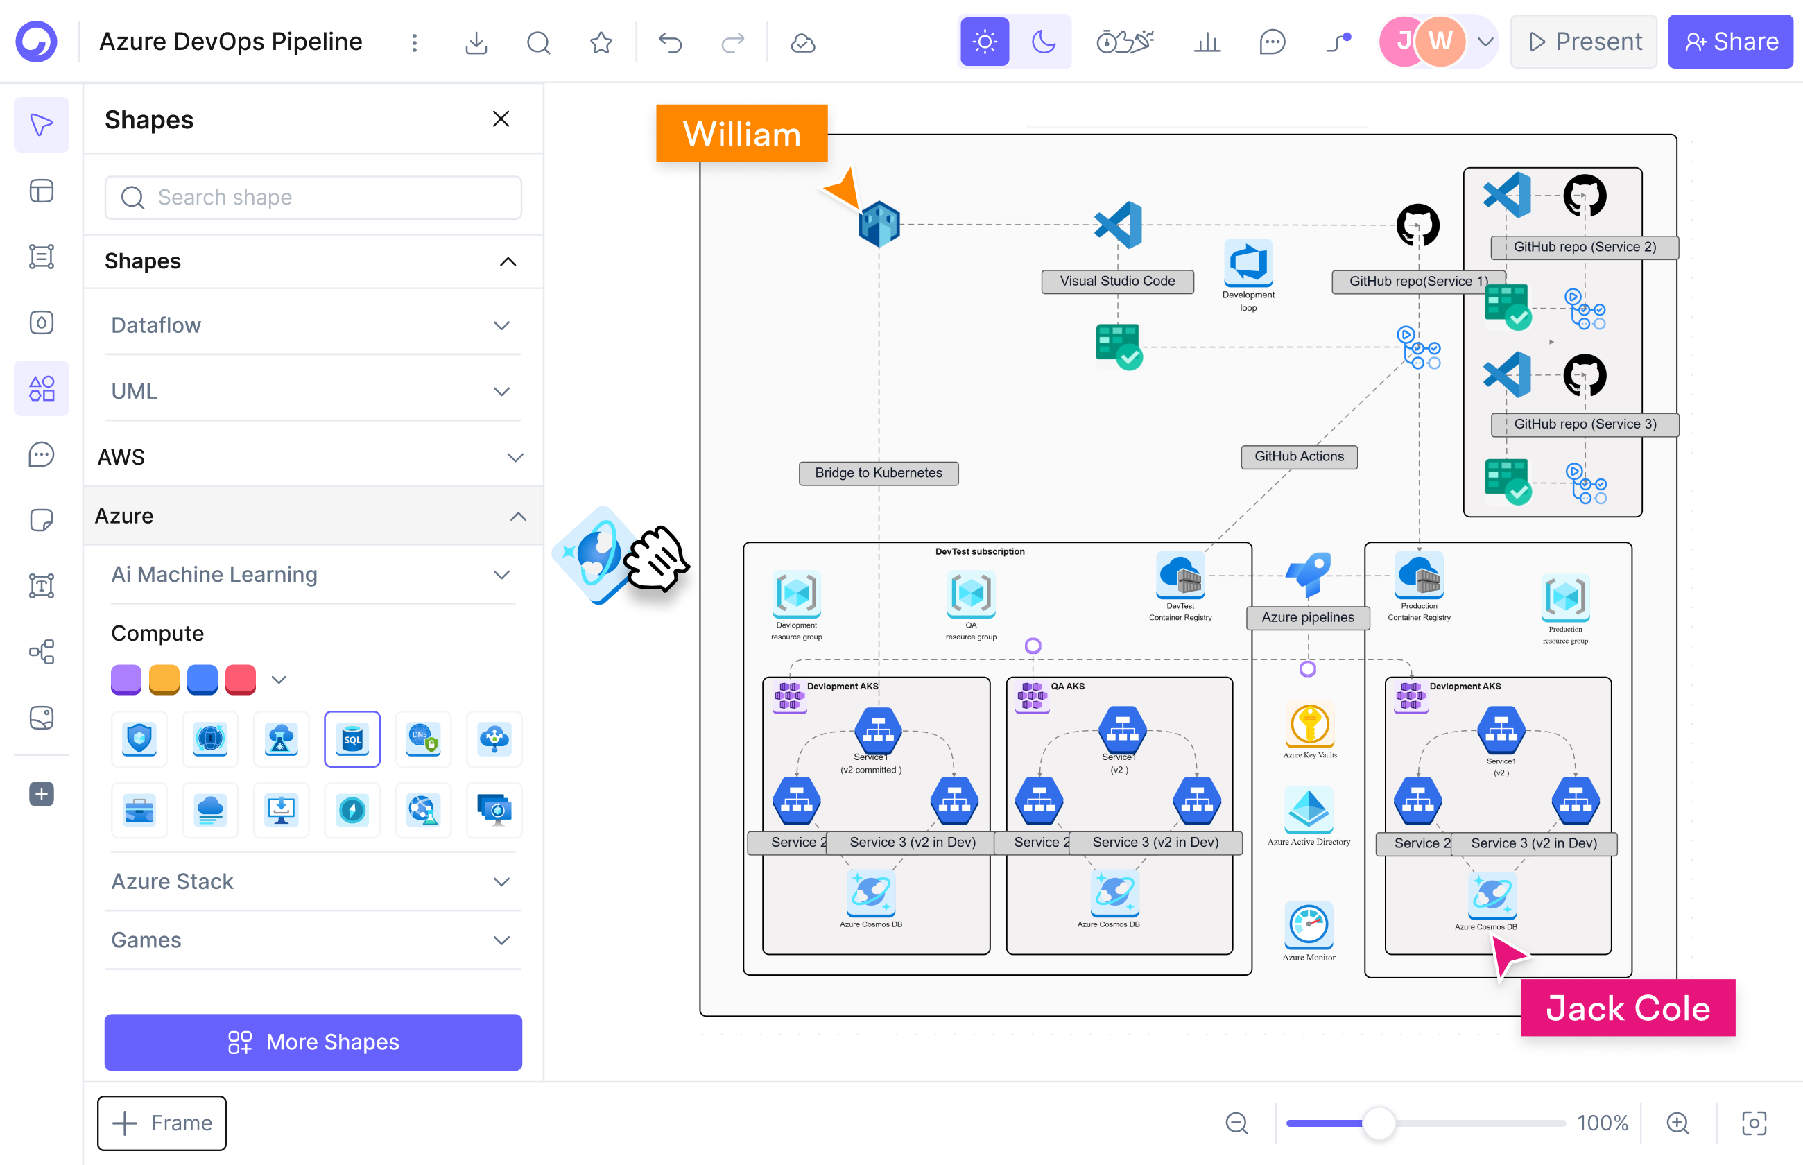This screenshot has width=1803, height=1165.
Task: Expand Ai Machine Learning subcategory
Action: click(313, 574)
